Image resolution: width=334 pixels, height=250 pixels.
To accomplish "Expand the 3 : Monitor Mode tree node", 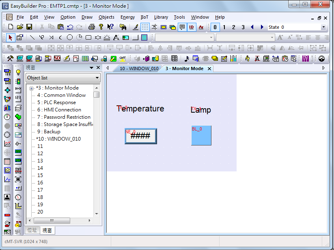I will (31, 88).
